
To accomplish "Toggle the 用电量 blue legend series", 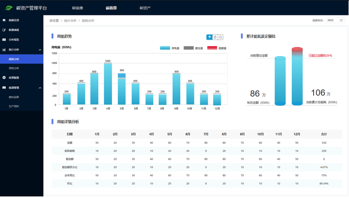I will (x=170, y=48).
